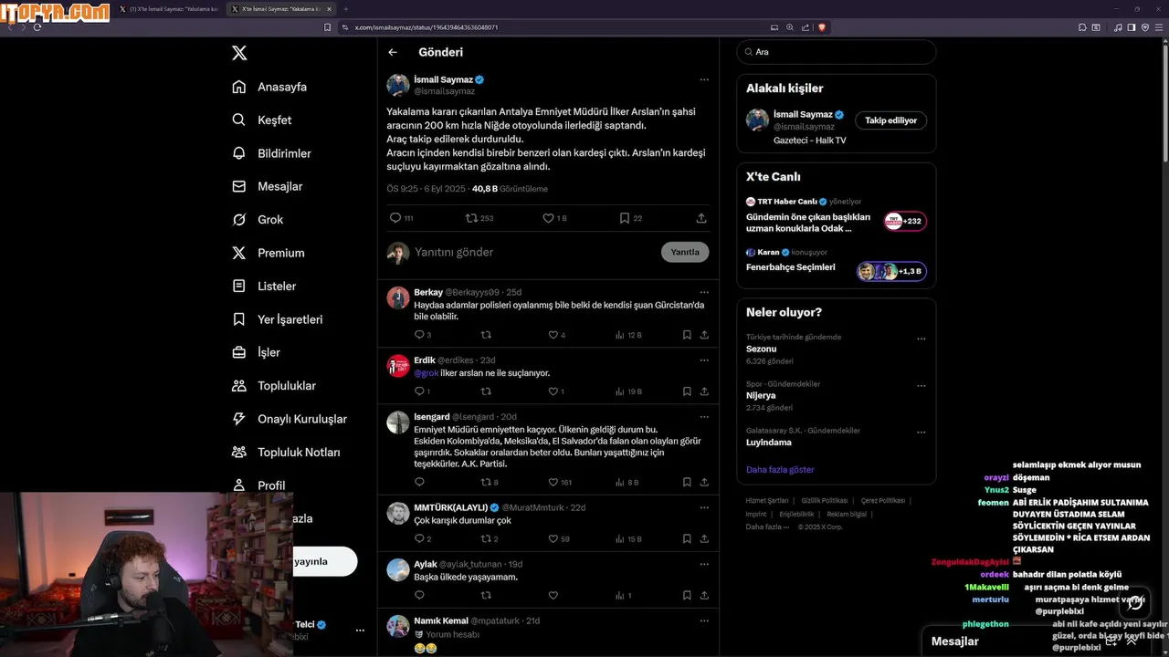Screen dimensions: 1169x657
Task: Bookmark Erdik's comment
Action: pyautogui.click(x=687, y=391)
